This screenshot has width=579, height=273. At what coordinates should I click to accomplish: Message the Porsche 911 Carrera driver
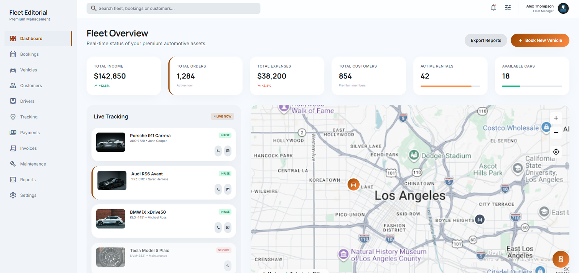point(228,151)
